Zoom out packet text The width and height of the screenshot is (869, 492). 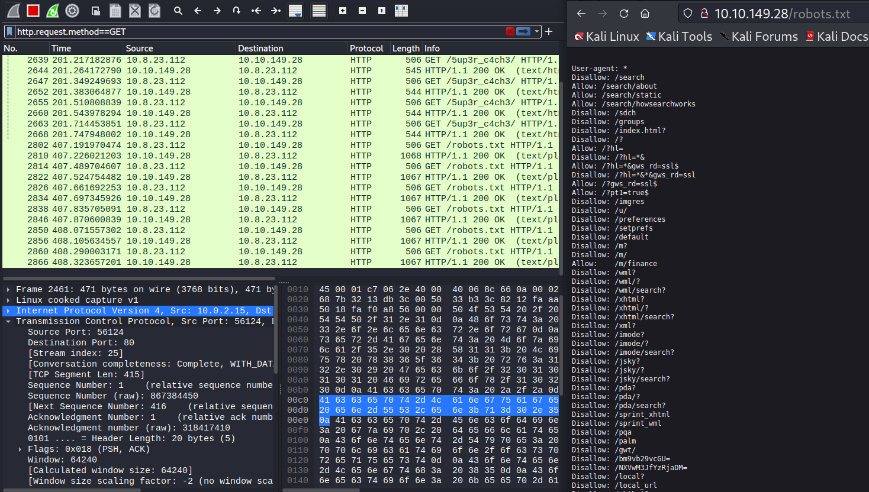point(362,11)
